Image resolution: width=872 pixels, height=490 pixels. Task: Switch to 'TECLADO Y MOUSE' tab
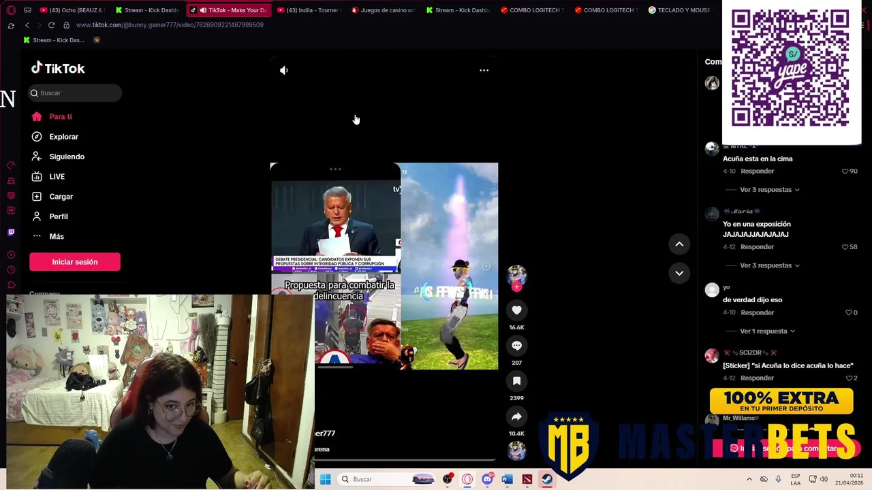tap(679, 10)
